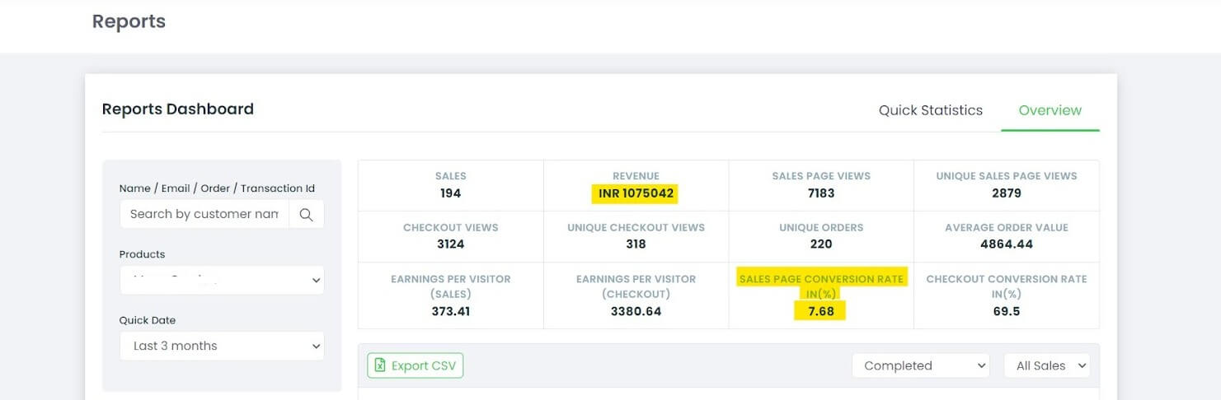
Task: Expand the Quick Date 'Last 3 months' dropdown
Action: [221, 346]
